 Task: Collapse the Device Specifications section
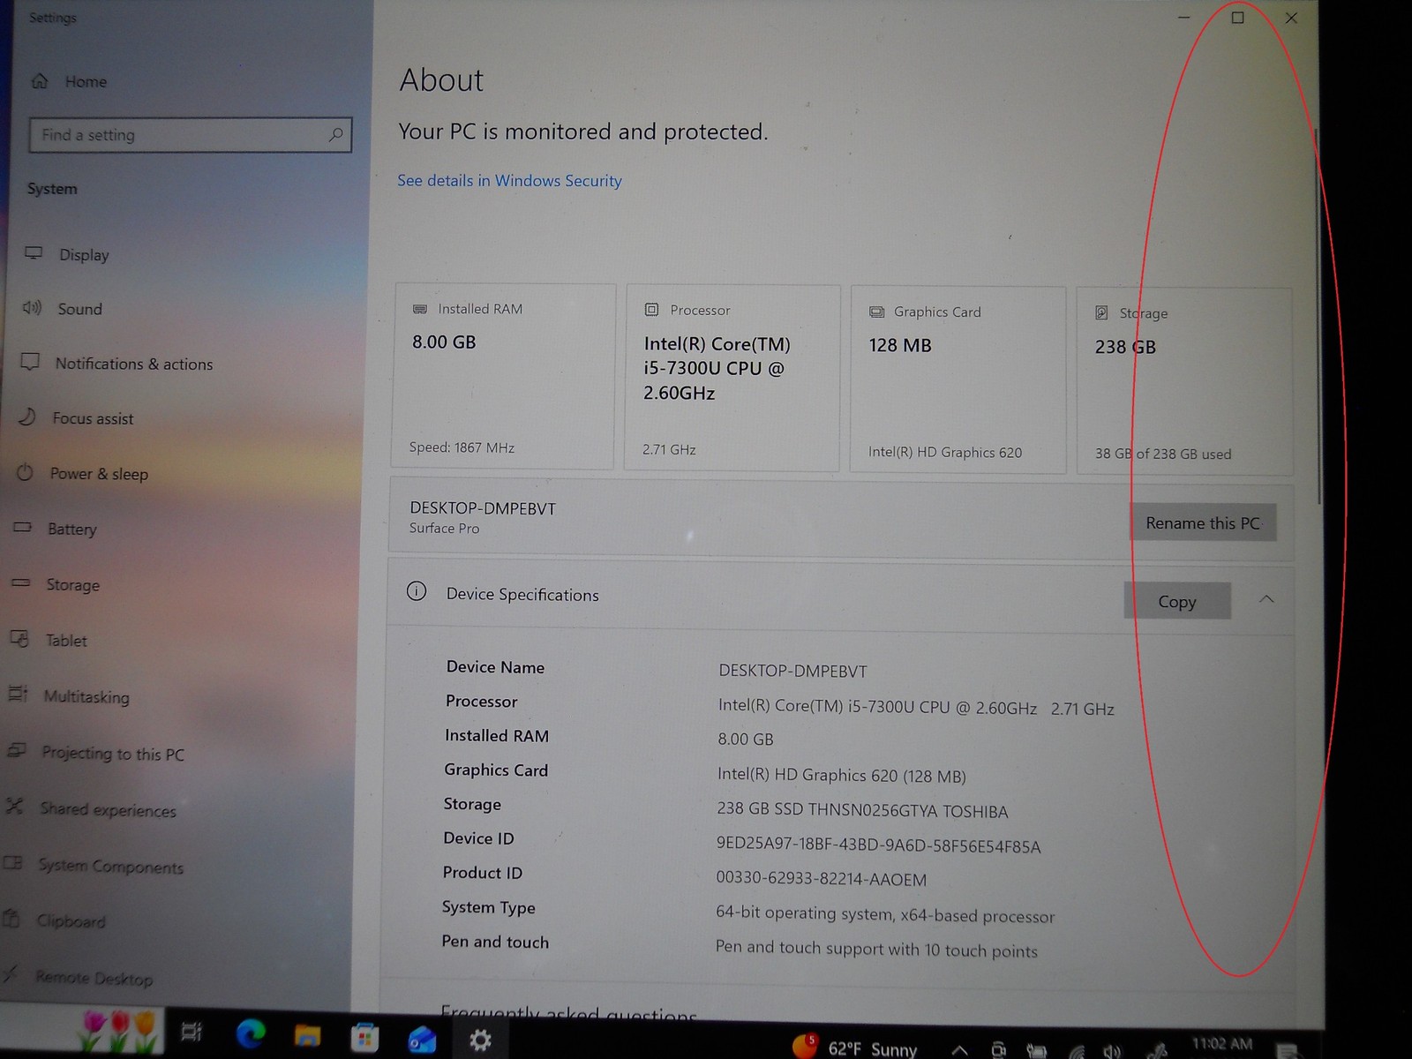pyautogui.click(x=1266, y=599)
